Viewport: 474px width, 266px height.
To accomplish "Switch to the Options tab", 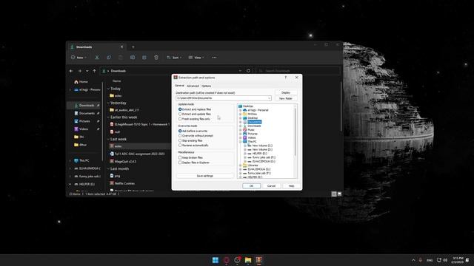I will click(207, 86).
